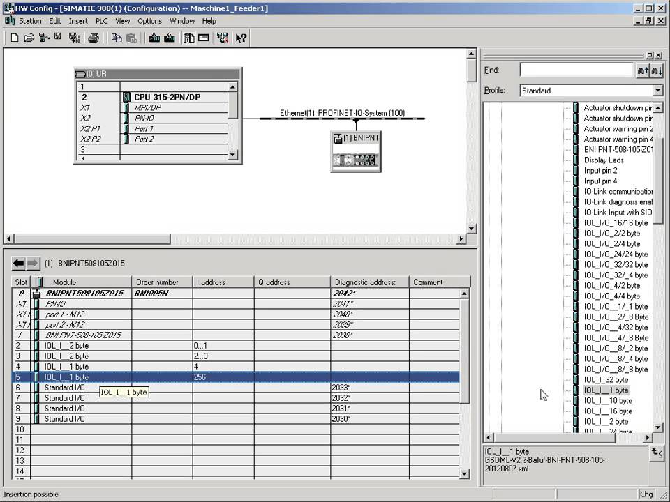Click the Diagnostic address column header
The height and width of the screenshot is (502, 670).
click(370, 282)
